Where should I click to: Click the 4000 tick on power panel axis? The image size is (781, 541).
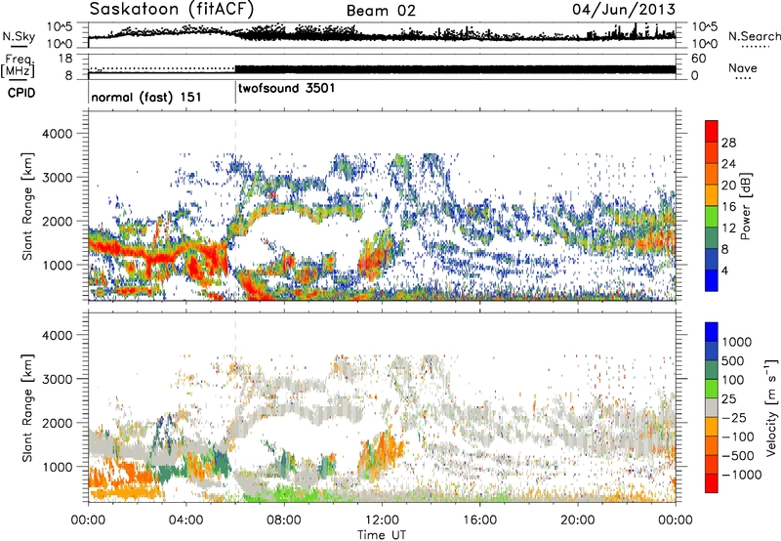coord(57,134)
